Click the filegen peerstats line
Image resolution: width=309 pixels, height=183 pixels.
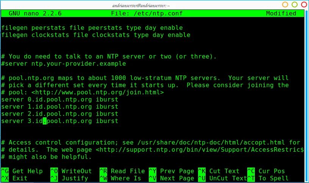tap(92, 28)
